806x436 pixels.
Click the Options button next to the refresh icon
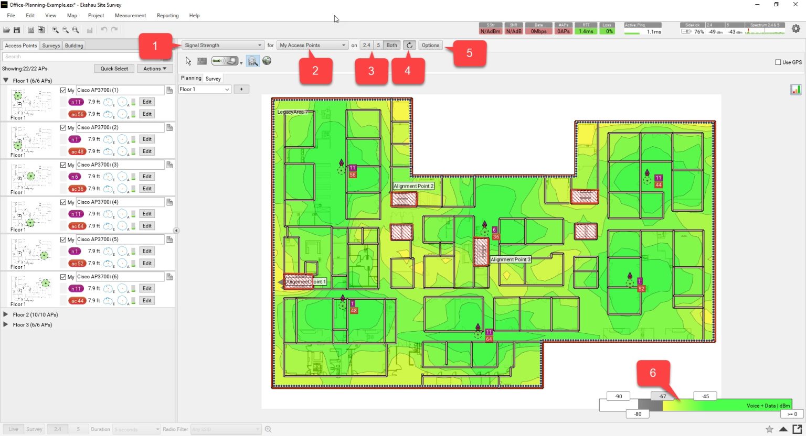click(x=430, y=45)
